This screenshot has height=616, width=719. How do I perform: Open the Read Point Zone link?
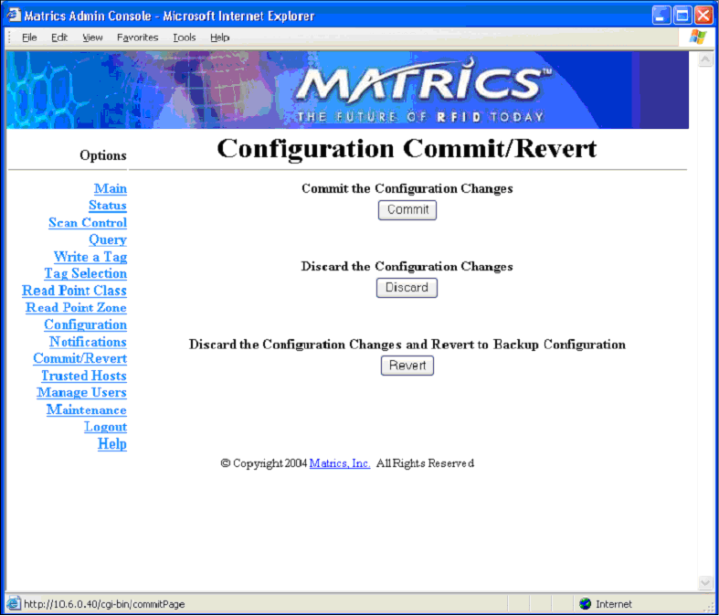[76, 307]
